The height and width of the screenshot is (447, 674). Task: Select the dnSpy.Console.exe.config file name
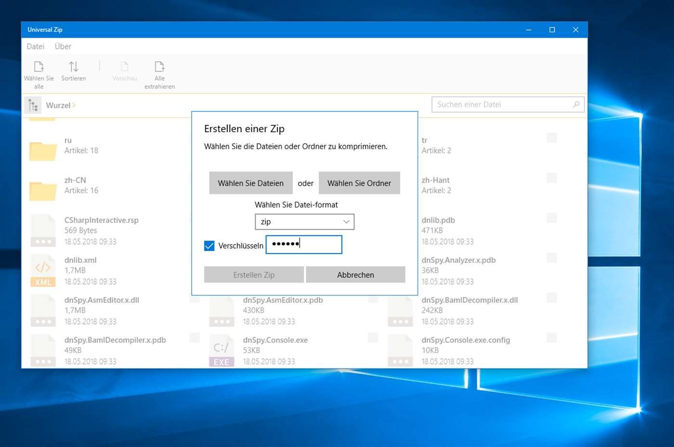466,340
